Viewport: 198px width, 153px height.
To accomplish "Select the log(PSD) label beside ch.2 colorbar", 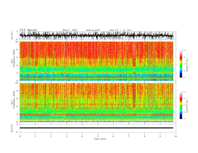I will coord(187,106).
